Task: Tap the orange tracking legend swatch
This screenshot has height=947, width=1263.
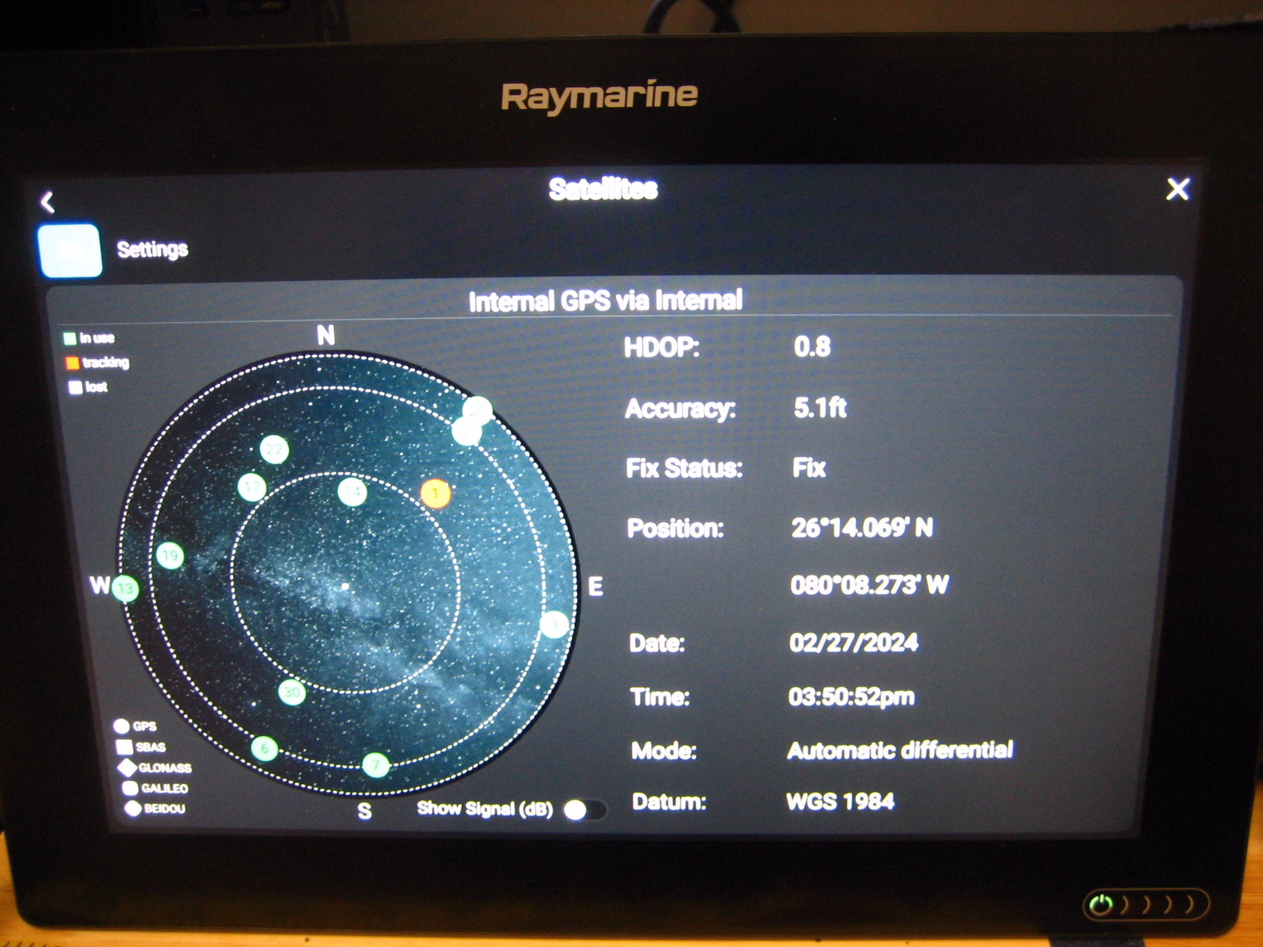Action: click(73, 363)
